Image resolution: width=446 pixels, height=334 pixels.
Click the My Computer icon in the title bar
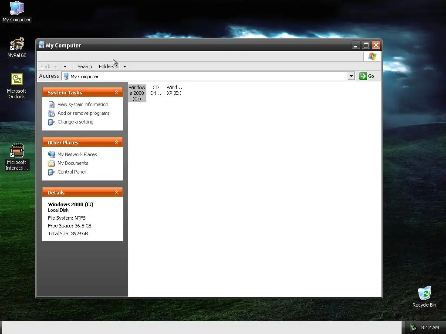pos(41,45)
